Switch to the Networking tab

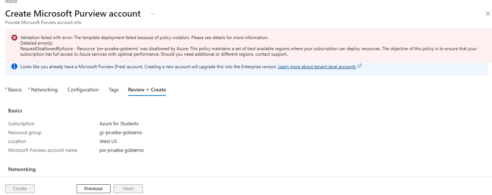[x=44, y=90]
